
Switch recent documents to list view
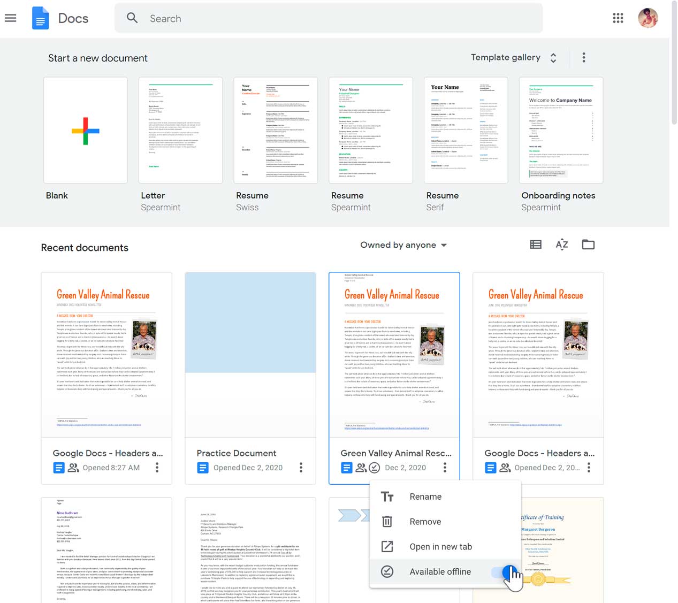point(535,245)
